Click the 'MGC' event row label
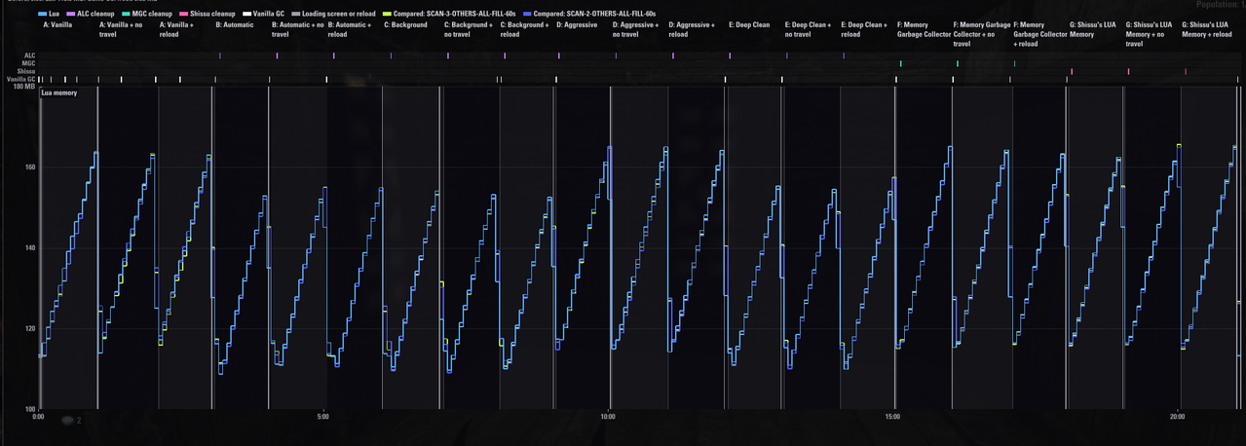The height and width of the screenshot is (446, 1246). point(29,63)
